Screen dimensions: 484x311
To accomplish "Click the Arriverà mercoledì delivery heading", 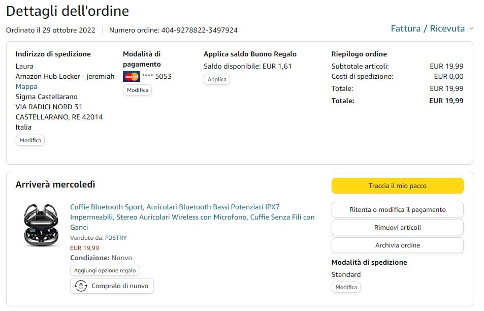I will tap(55, 184).
